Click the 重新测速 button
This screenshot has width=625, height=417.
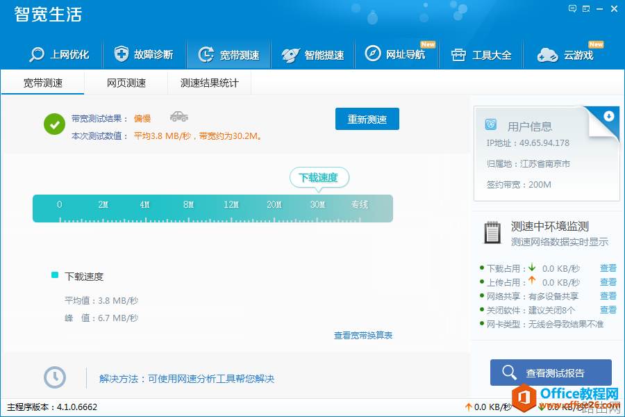point(367,119)
